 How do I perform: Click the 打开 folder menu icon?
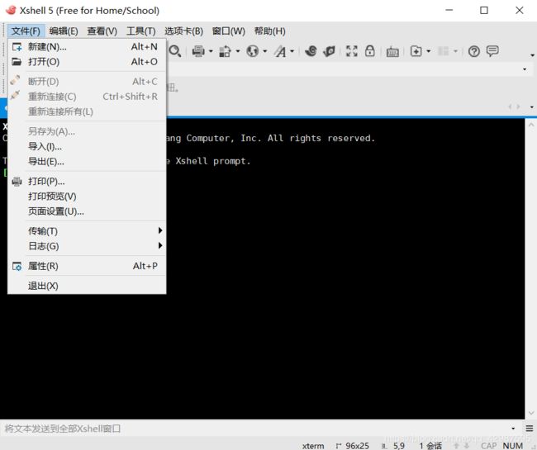click(x=17, y=62)
